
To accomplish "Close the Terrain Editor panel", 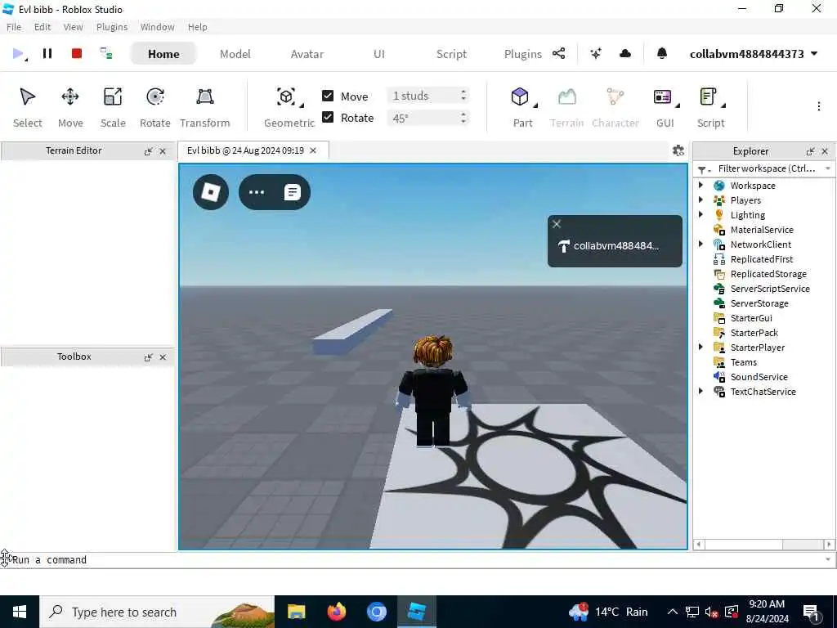I will pos(163,151).
